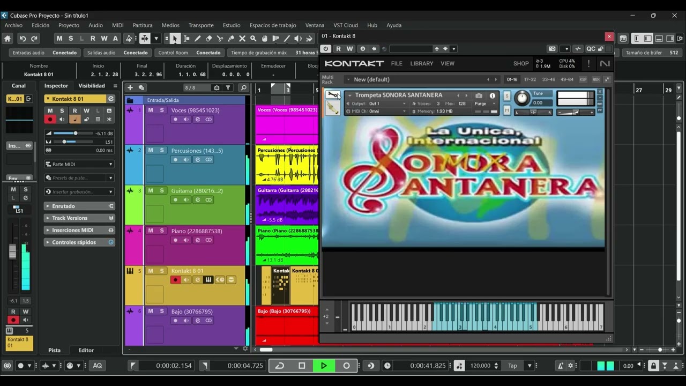Viewport: 686px width, 386px height.
Task: Open the Kontakt instrument info icon
Action: tap(493, 96)
